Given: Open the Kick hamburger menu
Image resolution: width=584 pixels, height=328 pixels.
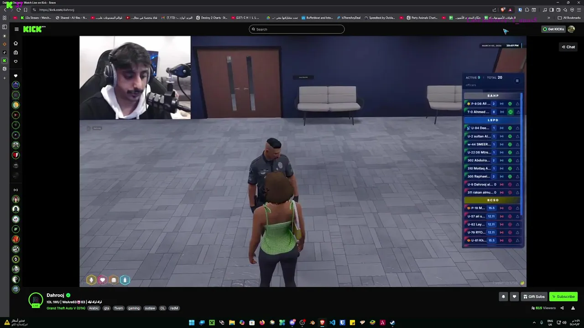Looking at the screenshot, I should point(16,29).
